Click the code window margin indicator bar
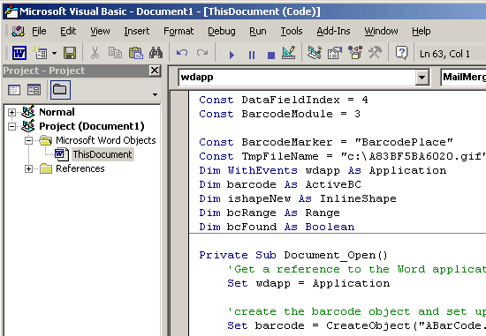 pos(179,213)
